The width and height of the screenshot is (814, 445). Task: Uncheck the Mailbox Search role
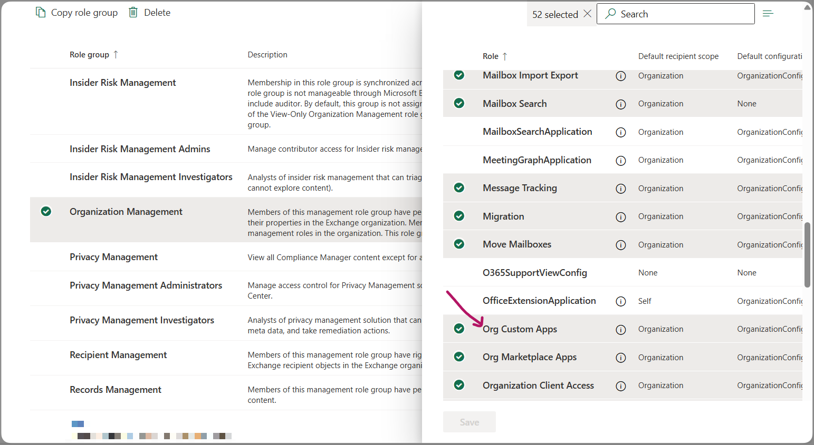(459, 103)
